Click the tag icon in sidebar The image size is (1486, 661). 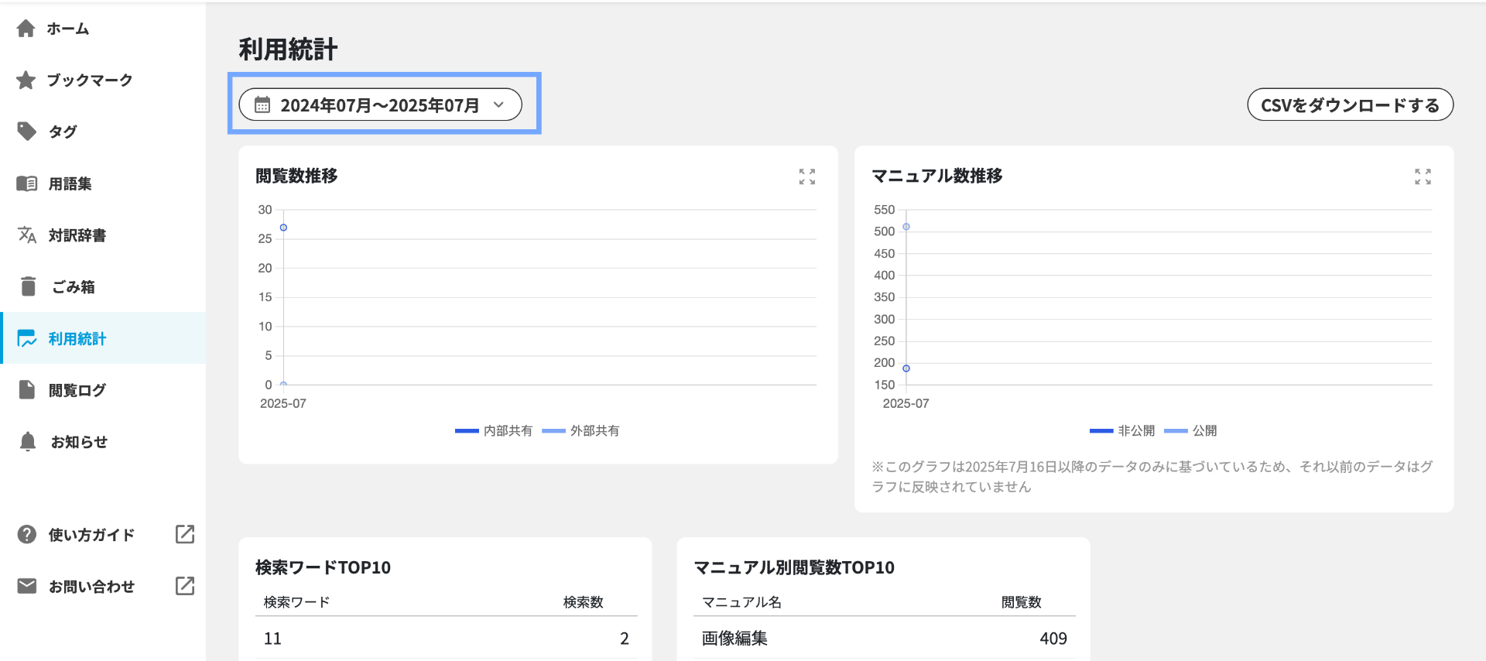pos(26,132)
